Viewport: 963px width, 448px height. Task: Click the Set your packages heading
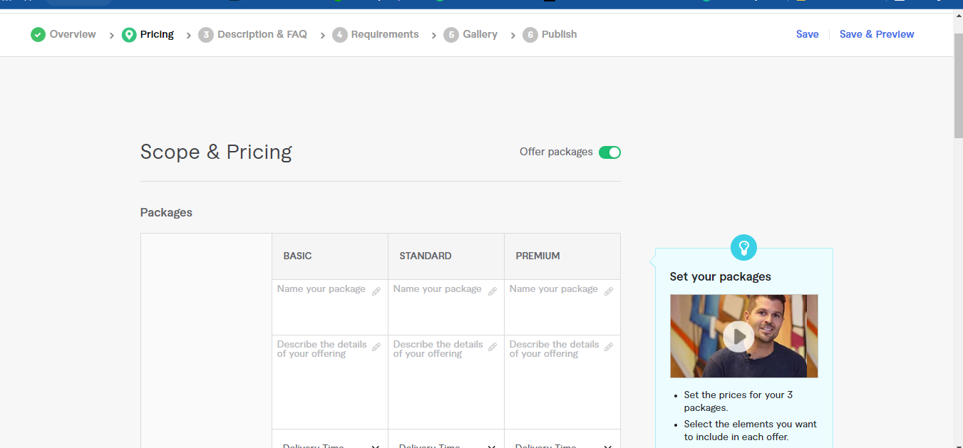[x=721, y=276]
